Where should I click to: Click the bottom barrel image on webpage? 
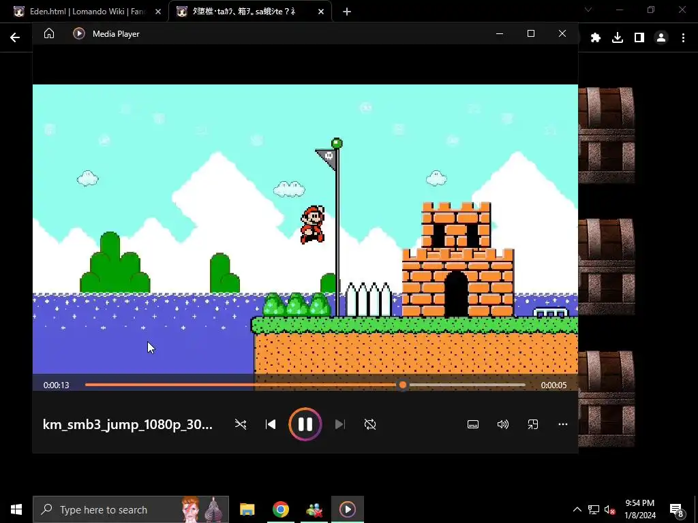click(606, 398)
